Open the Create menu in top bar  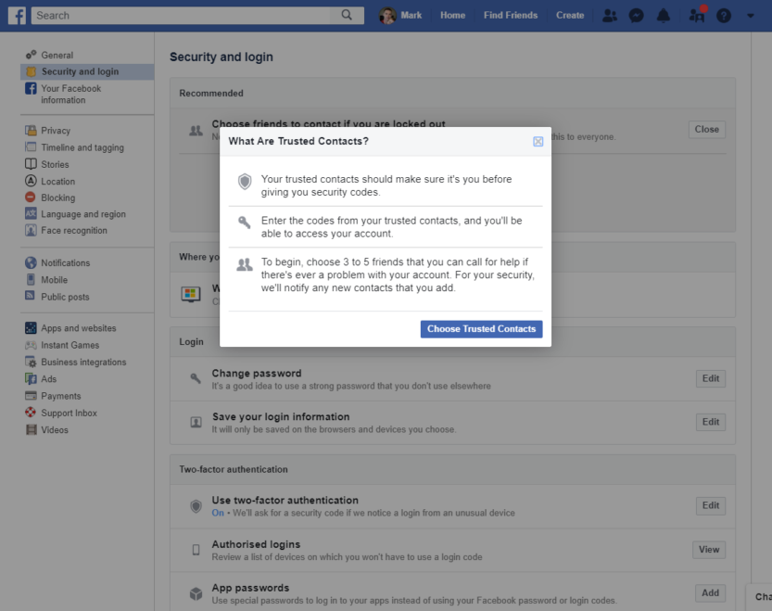[570, 15]
